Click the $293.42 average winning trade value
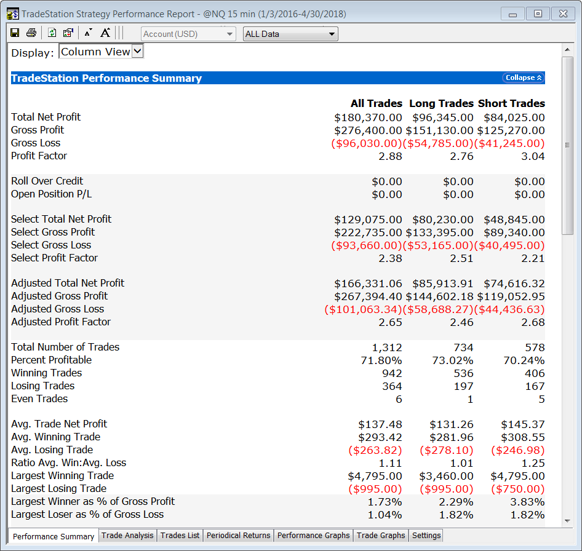This screenshot has width=582, height=551. point(380,437)
